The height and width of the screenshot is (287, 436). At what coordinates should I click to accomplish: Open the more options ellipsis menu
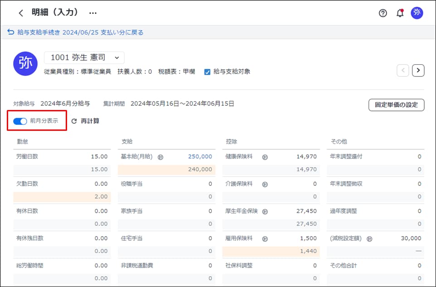point(93,13)
